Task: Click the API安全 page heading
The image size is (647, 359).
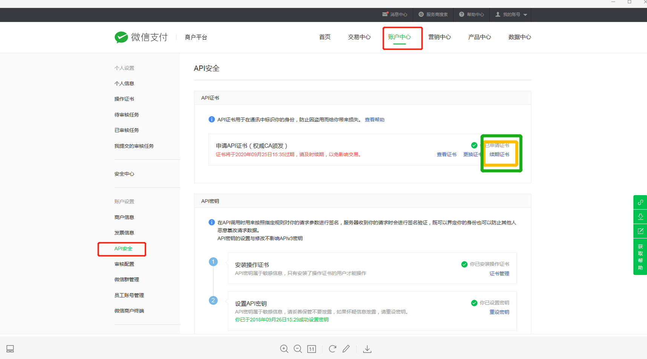Action: 207,68
